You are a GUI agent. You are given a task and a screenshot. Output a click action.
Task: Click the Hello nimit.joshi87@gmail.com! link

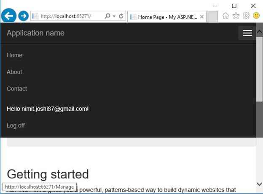[x=48, y=109]
